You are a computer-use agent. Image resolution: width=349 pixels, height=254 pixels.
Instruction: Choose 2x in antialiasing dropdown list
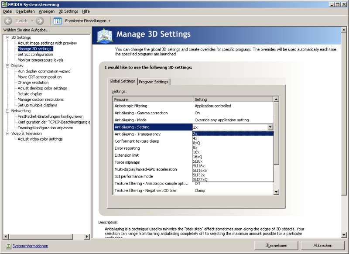(233, 134)
